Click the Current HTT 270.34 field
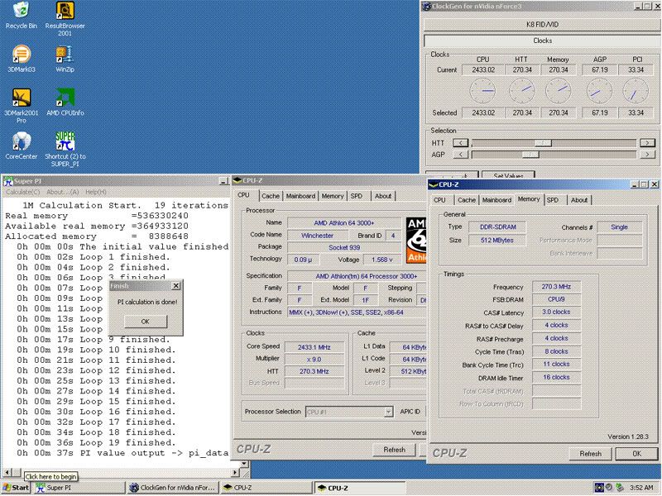 522,70
